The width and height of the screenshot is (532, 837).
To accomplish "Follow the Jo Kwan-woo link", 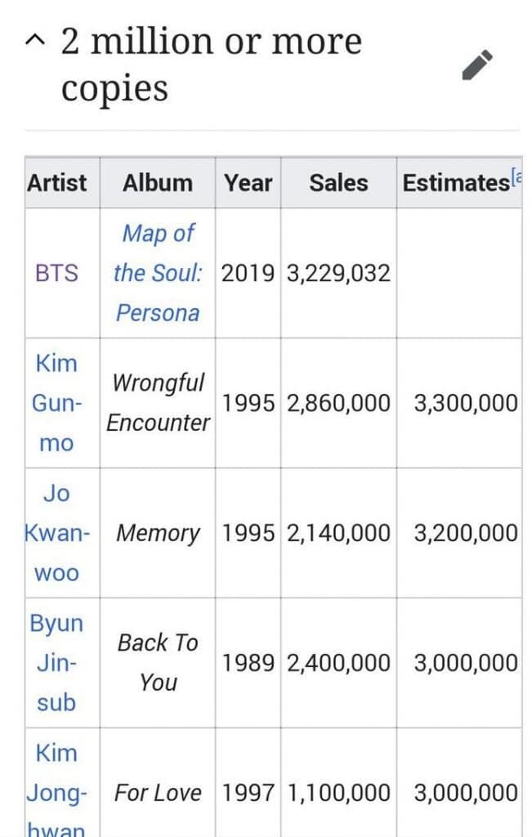I will (57, 533).
